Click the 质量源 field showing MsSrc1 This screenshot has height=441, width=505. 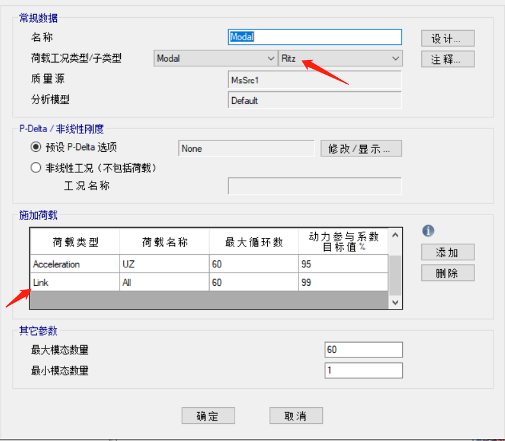point(315,80)
